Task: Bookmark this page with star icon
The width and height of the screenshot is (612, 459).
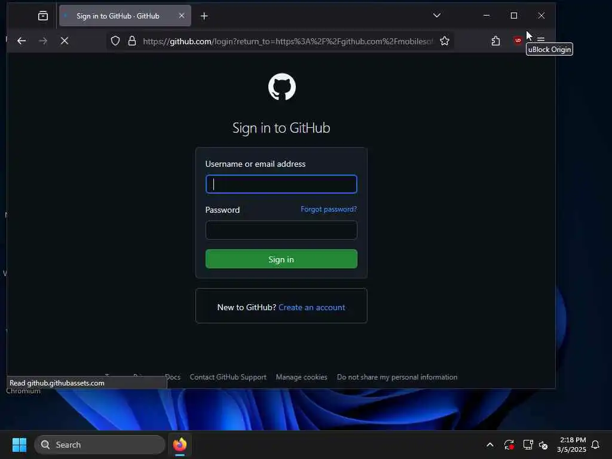Action: tap(445, 41)
